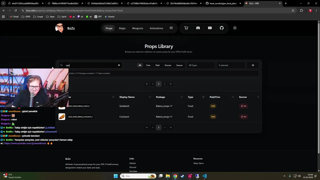Open File Explorer from taskbar
The height and width of the screenshot is (180, 320).
click(x=168, y=176)
